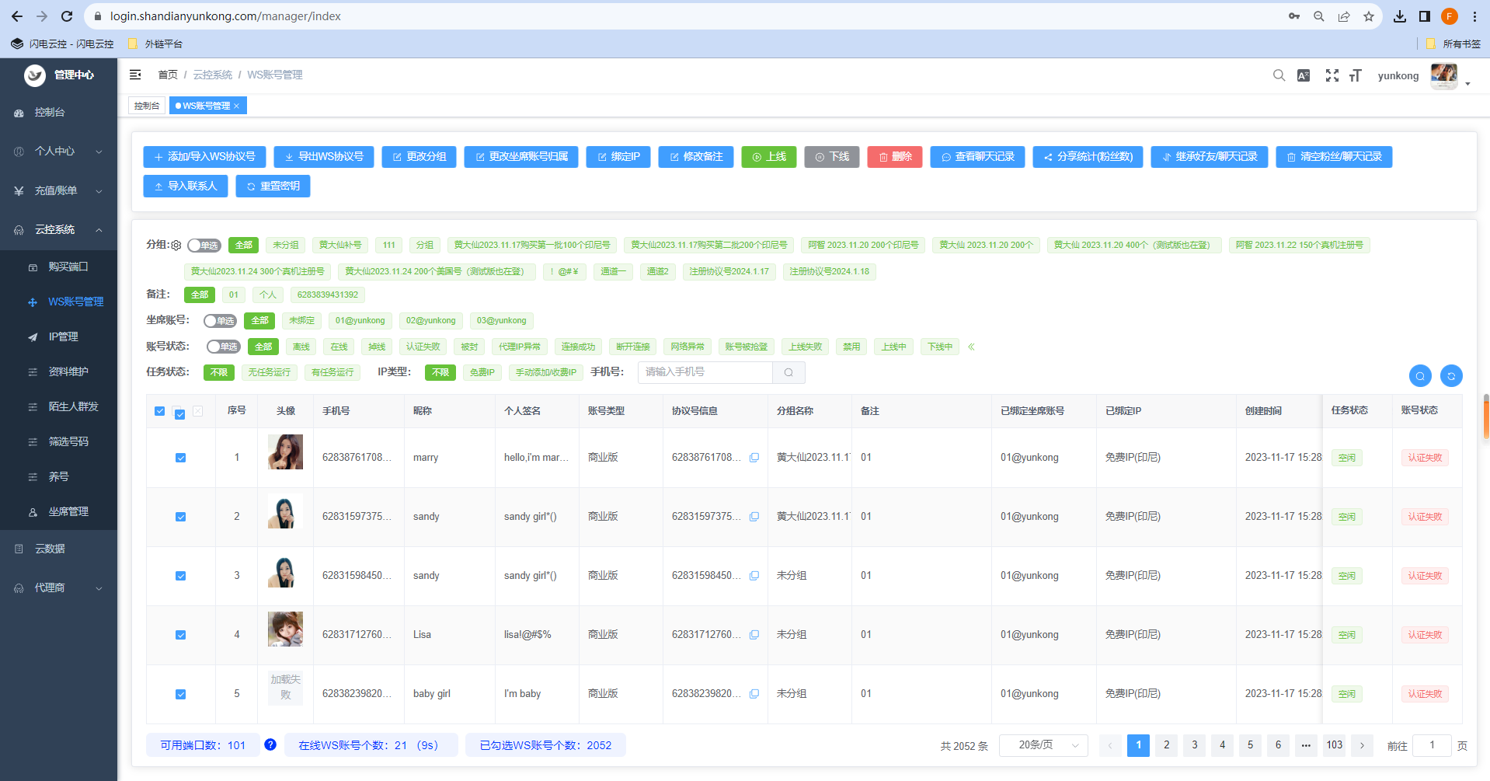The image size is (1490, 781).
Task: Click the red 删除 button
Action: [895, 157]
